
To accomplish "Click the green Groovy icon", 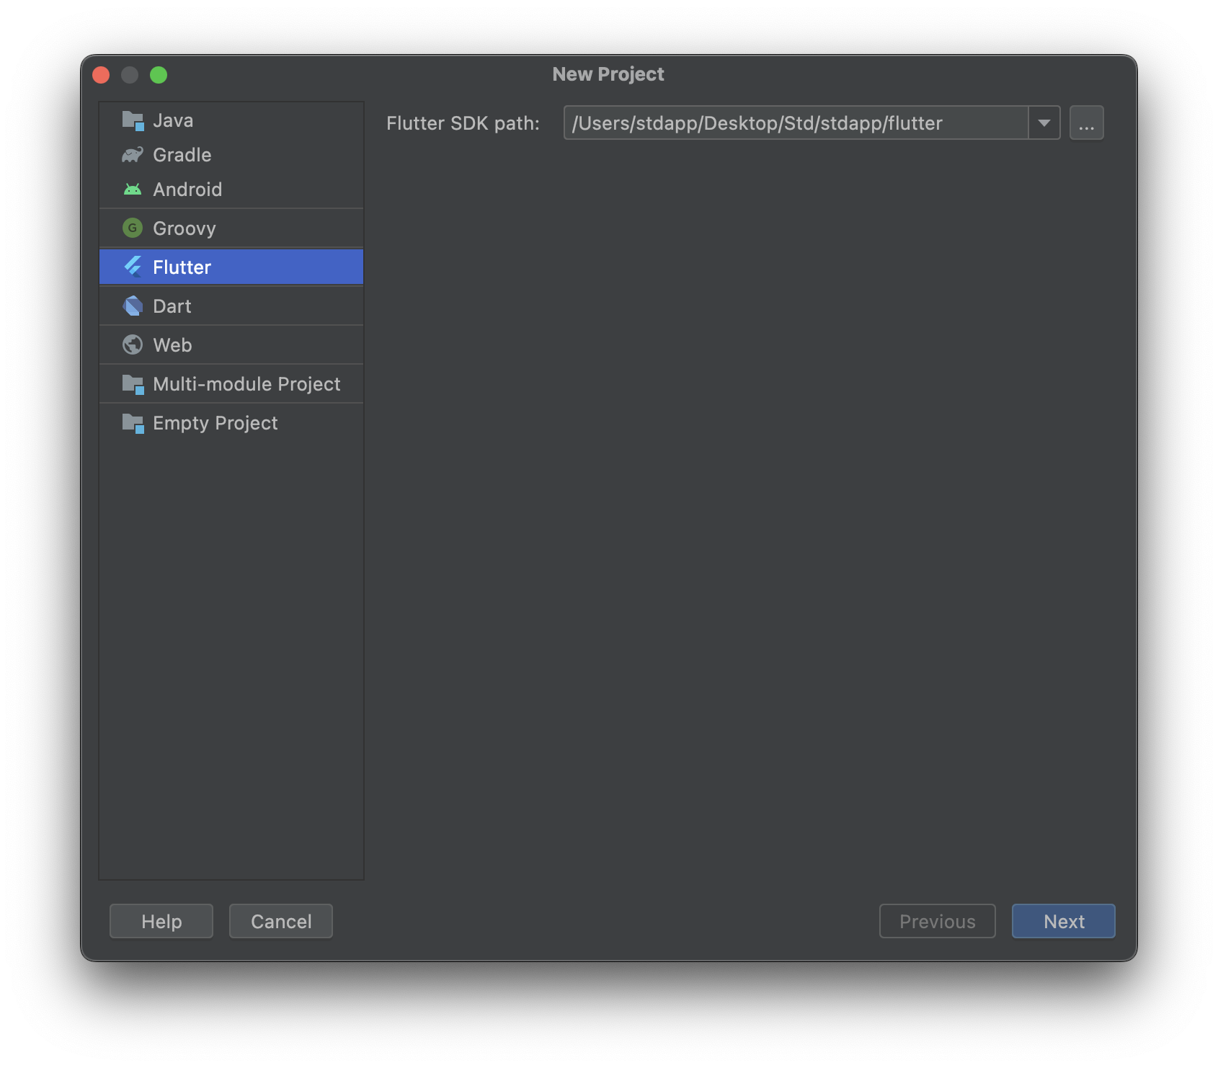I will pyautogui.click(x=133, y=228).
